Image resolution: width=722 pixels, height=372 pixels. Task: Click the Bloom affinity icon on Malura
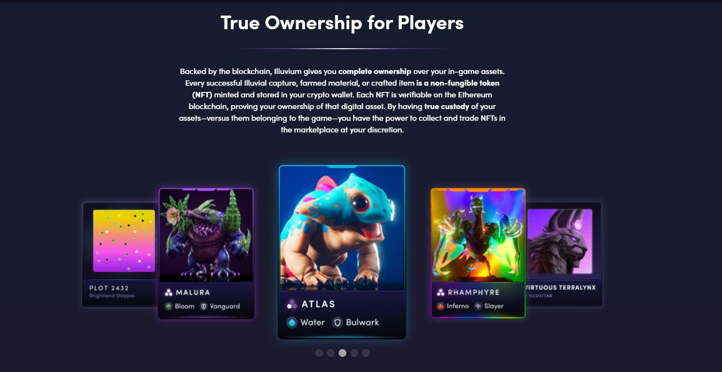(169, 306)
